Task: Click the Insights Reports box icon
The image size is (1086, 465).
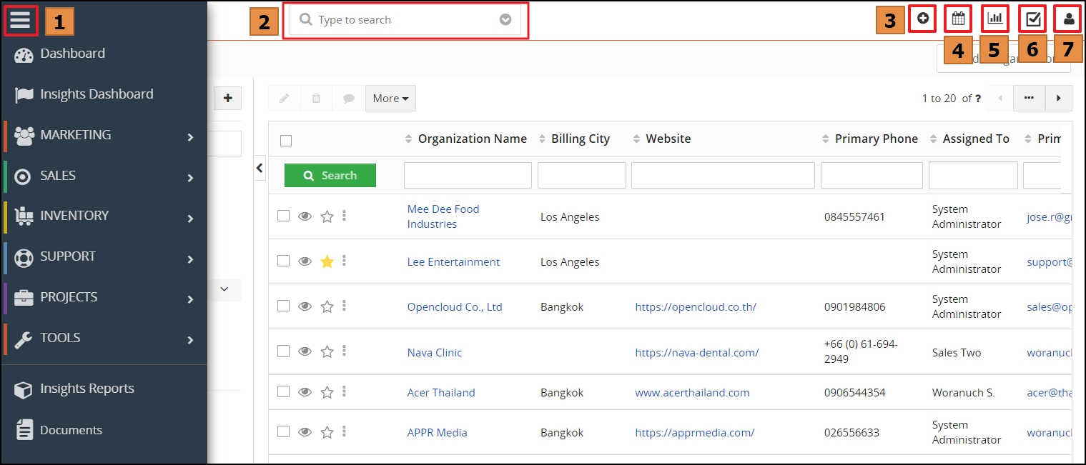Action: tap(24, 389)
